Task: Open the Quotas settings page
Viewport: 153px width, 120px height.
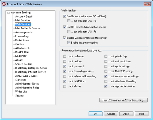Action: (19, 44)
